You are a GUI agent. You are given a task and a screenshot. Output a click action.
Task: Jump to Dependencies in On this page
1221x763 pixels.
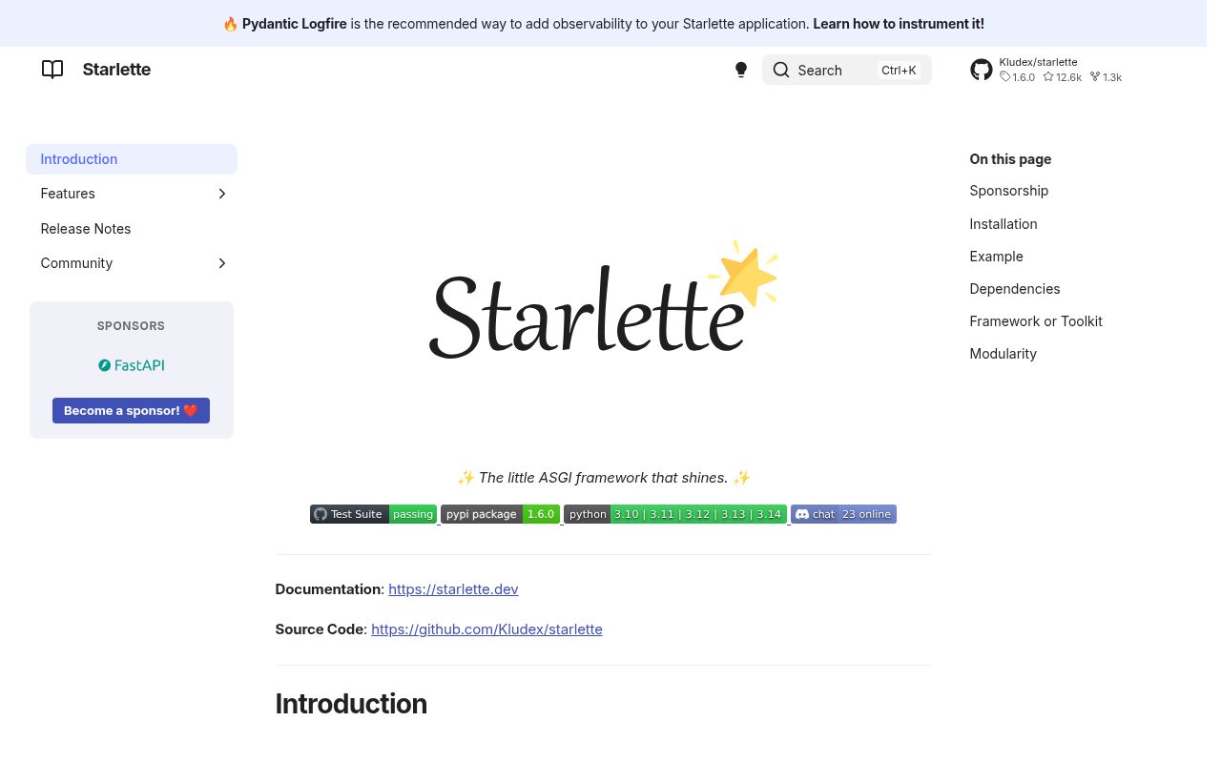(x=1014, y=289)
